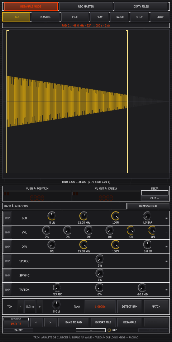
Task: Bypass the VNL block
Action: [8, 232]
